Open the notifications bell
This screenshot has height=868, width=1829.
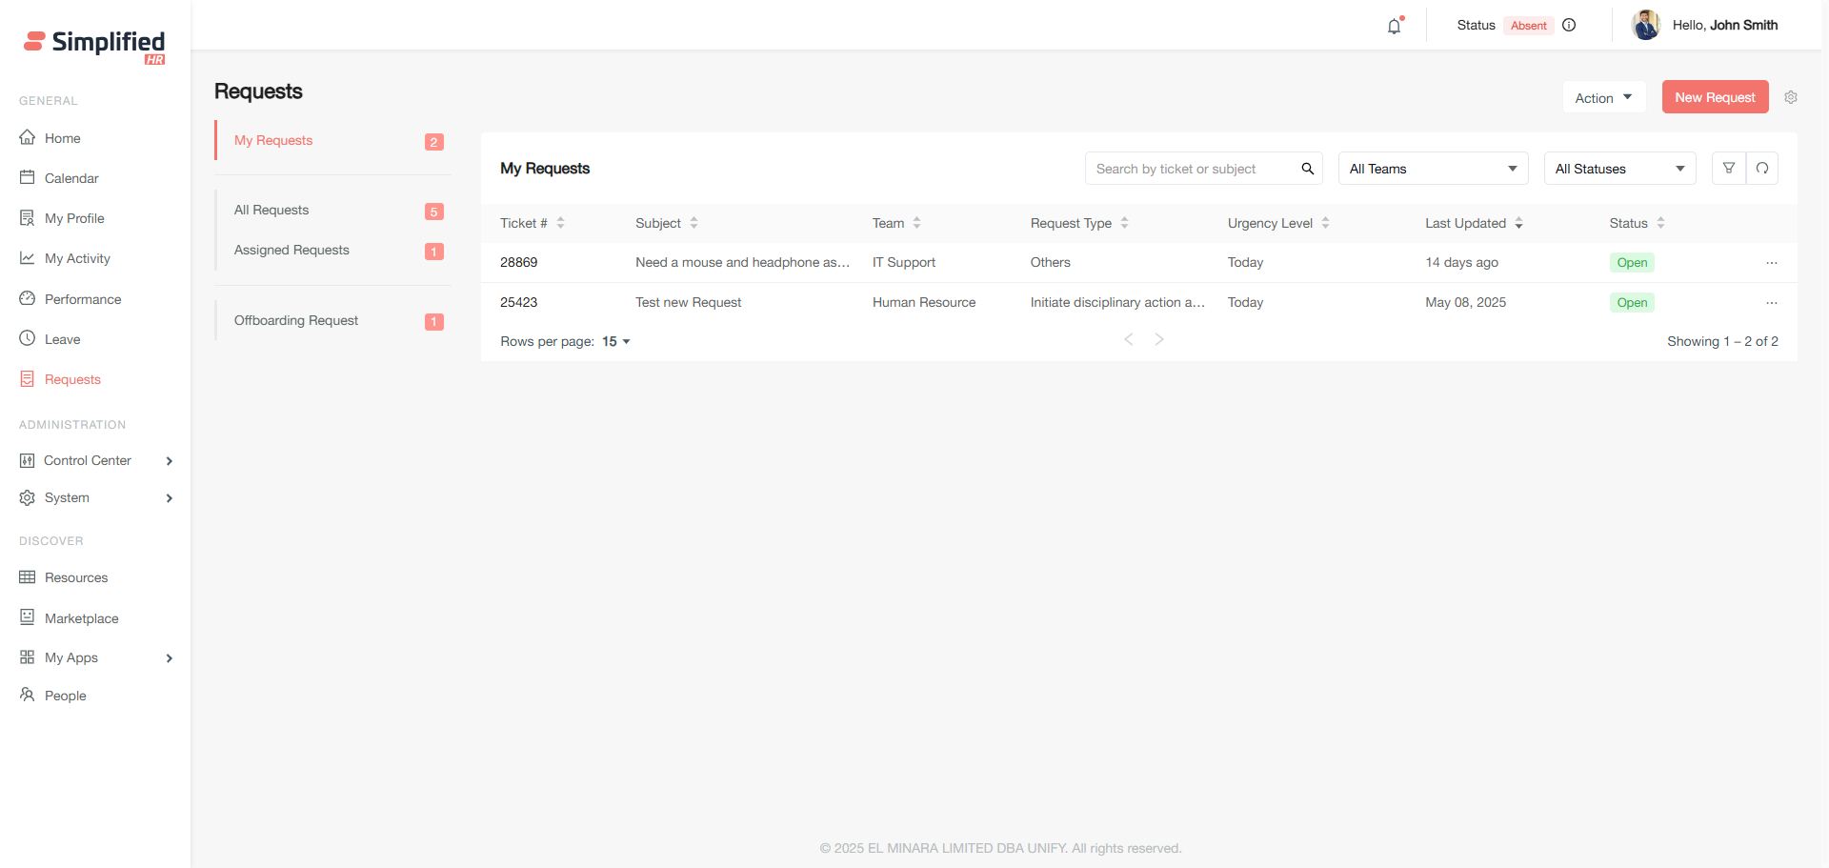point(1394,26)
